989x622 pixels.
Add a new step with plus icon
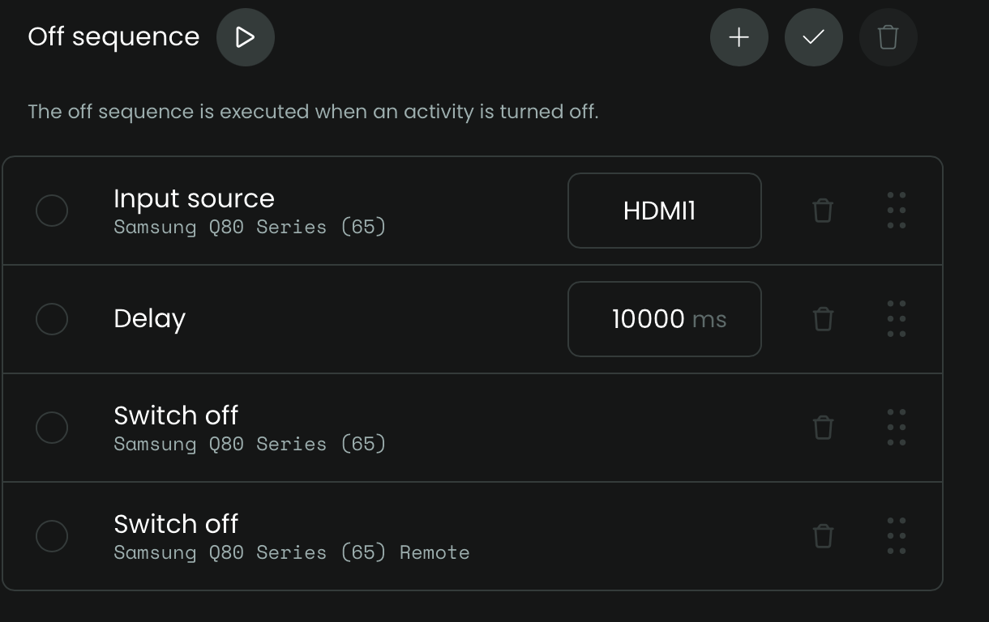739,37
